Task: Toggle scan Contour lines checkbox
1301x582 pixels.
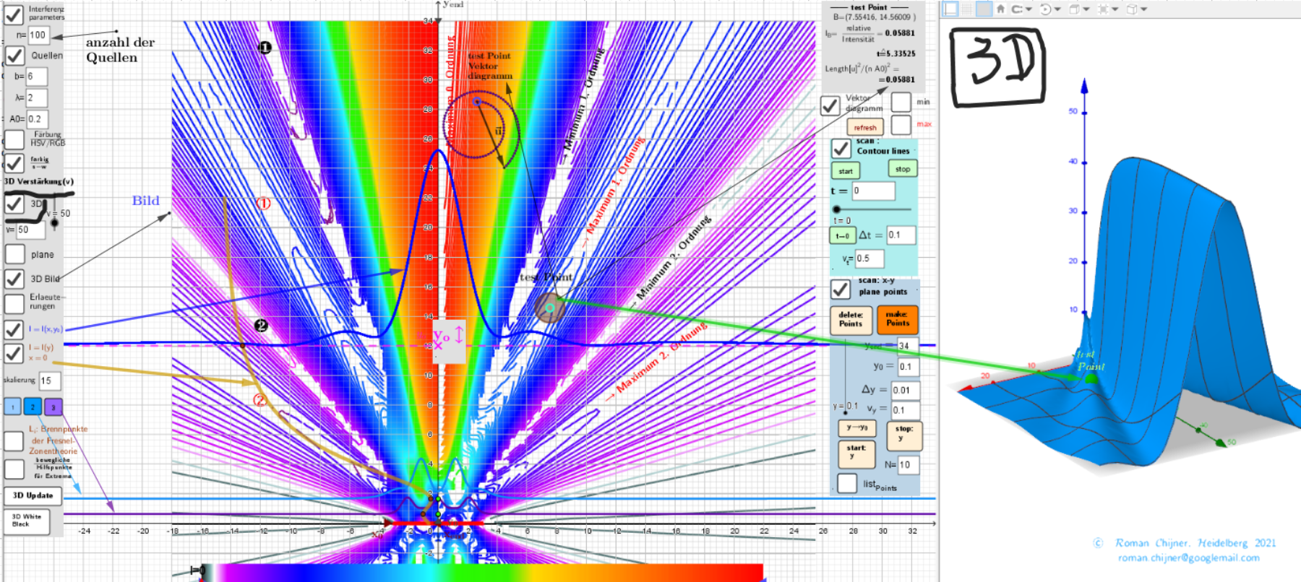Action: (x=841, y=148)
